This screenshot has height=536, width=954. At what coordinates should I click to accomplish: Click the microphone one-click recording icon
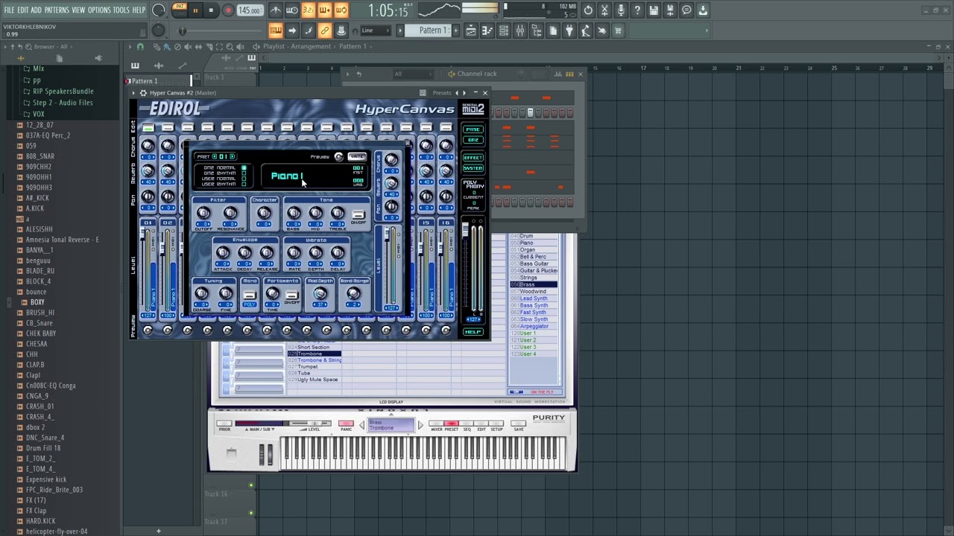(x=621, y=10)
